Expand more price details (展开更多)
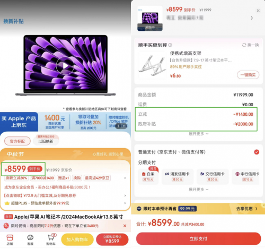 click(x=199, y=134)
